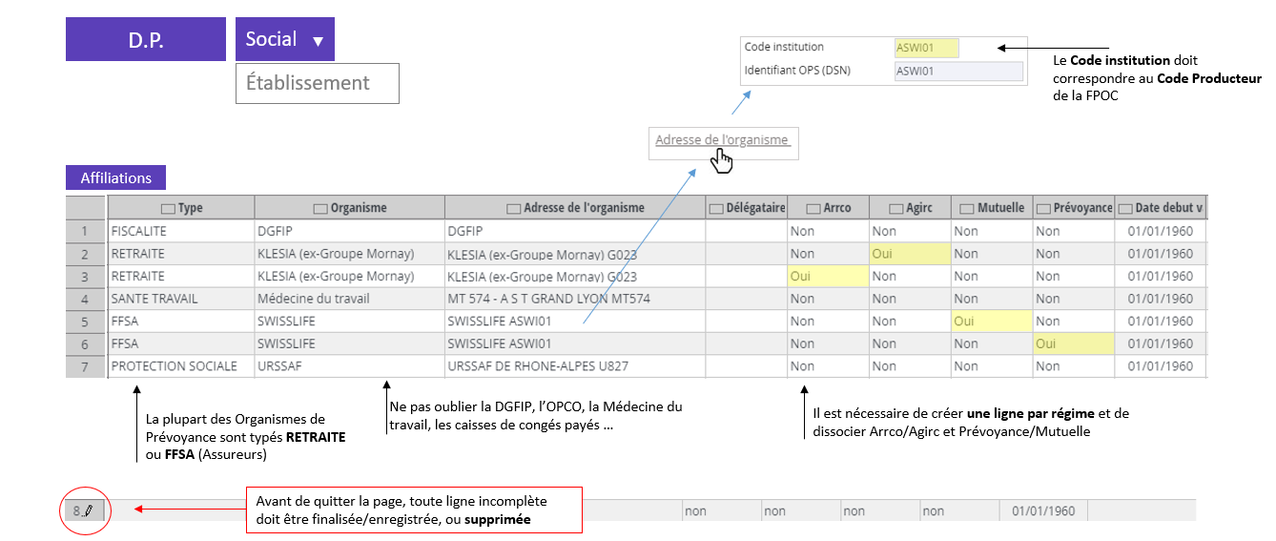Image resolution: width=1276 pixels, height=541 pixels.
Task: Click the 01/01/1960 date in row 8
Action: pos(1043,511)
